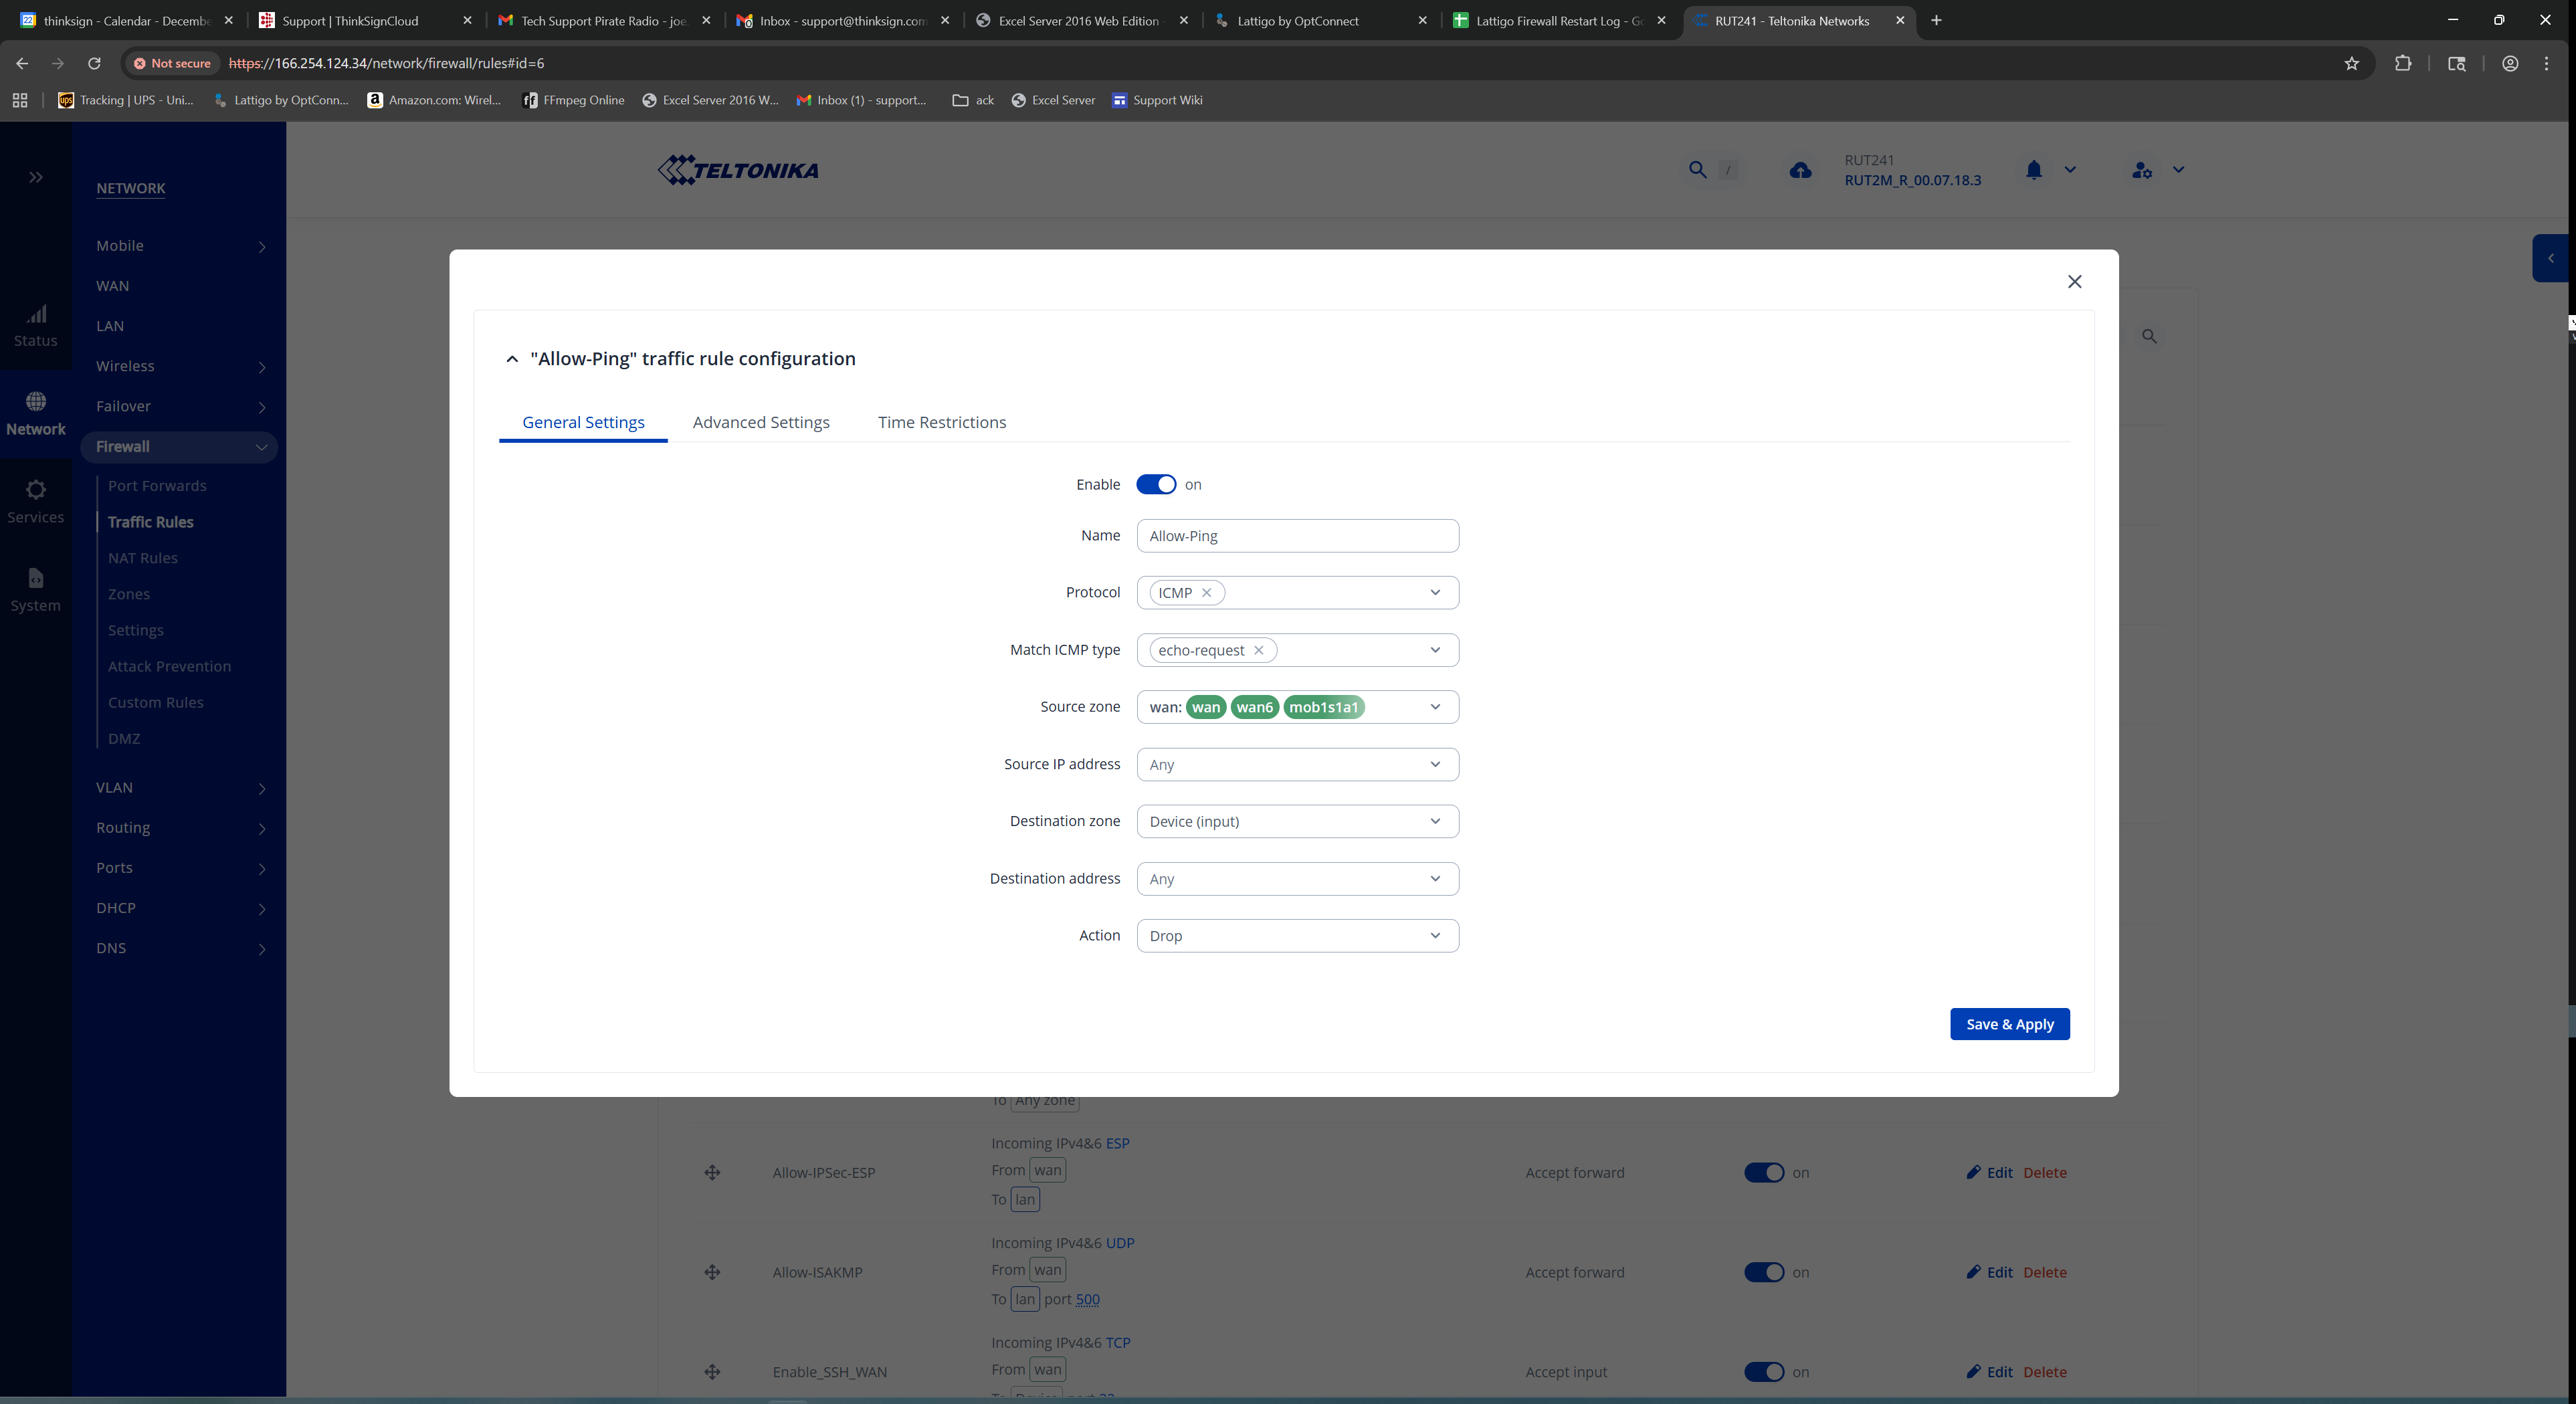Click the firmware cloud update icon
Image resolution: width=2576 pixels, height=1404 pixels.
tap(1800, 170)
